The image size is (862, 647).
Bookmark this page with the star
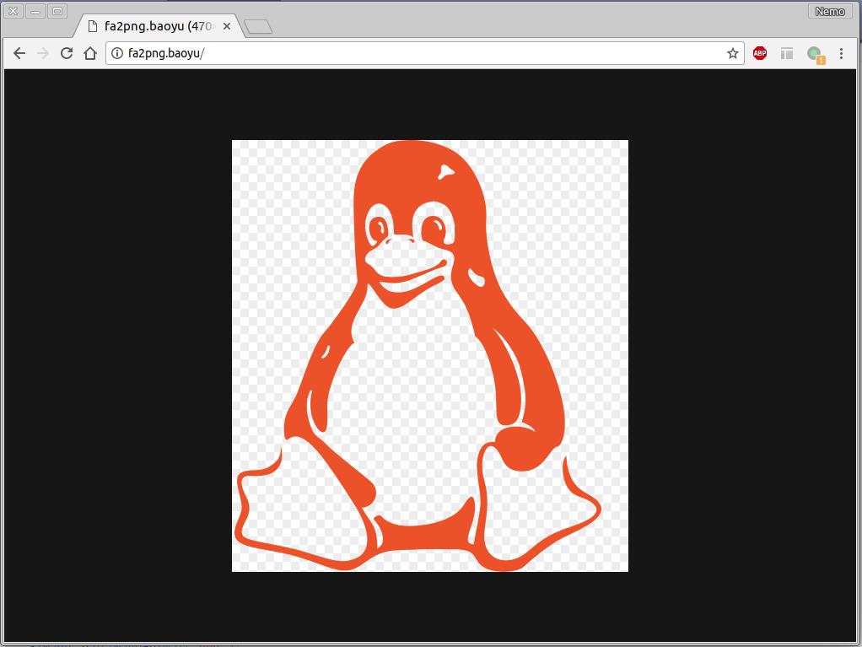(732, 53)
